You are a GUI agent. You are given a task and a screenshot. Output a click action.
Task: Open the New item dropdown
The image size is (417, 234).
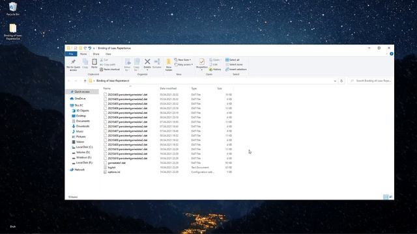point(182,60)
